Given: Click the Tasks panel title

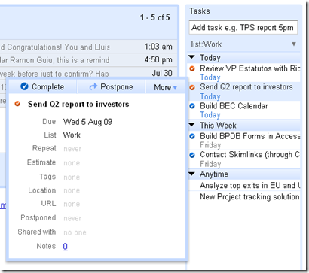Looking at the screenshot, I should point(200,11).
